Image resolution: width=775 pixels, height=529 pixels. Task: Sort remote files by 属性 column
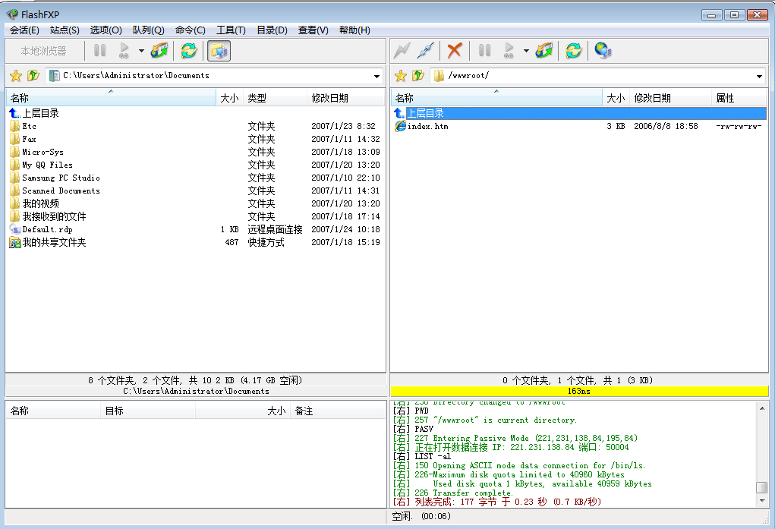(x=725, y=98)
